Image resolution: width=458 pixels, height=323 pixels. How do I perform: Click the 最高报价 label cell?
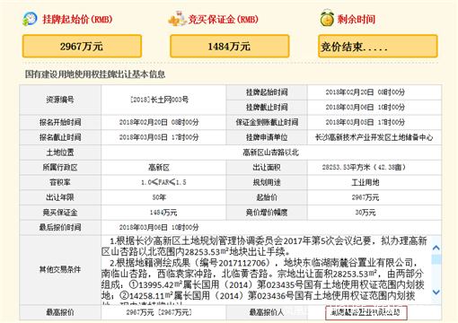(x=60, y=312)
